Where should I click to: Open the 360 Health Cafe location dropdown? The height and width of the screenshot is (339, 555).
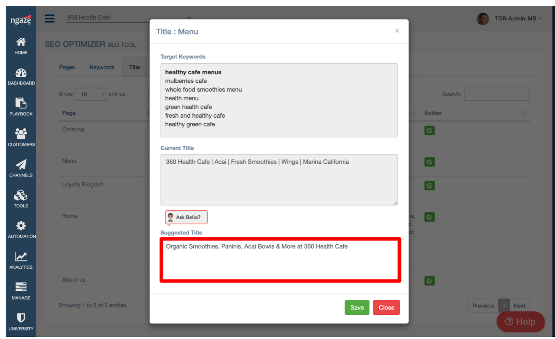coord(129,18)
